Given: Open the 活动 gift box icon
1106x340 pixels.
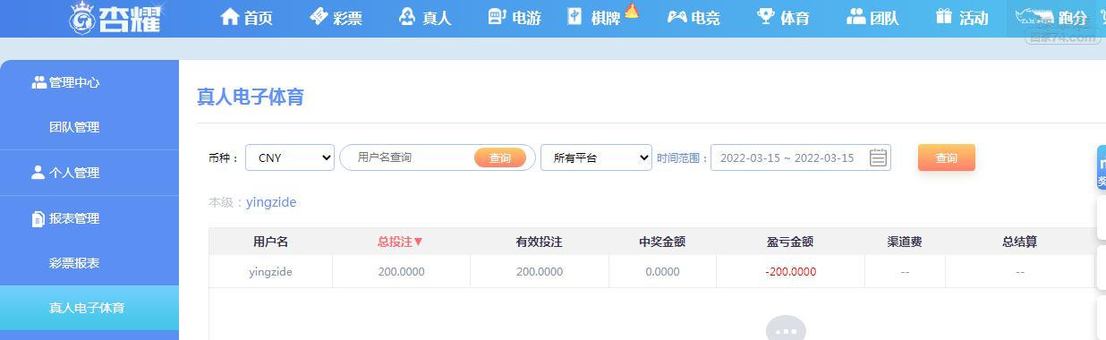Looking at the screenshot, I should click(x=944, y=17).
